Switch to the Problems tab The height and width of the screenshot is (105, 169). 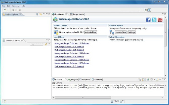pos(97,79)
